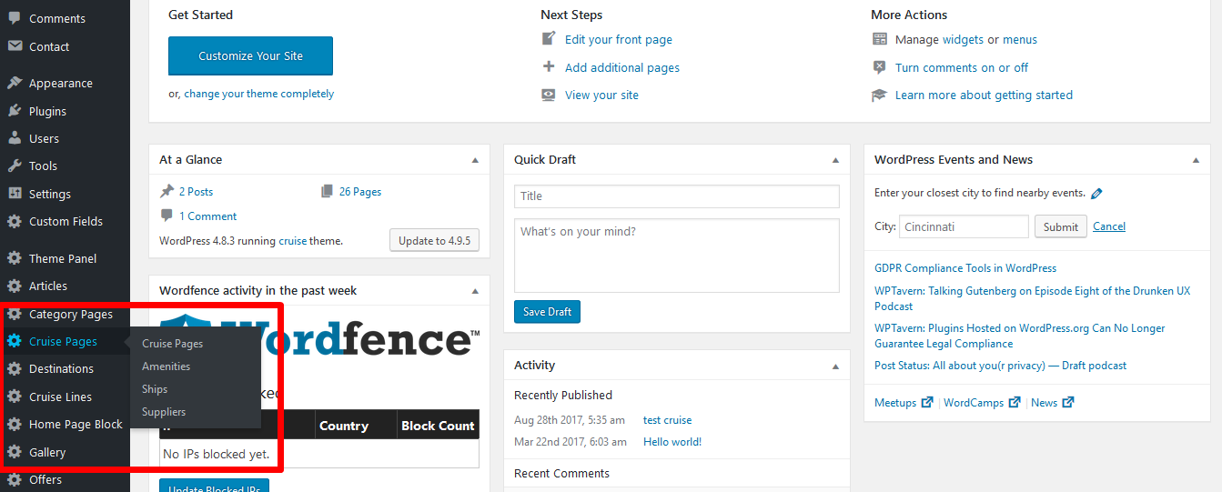Click the comments-off icon beside Turn comments on or off
1222x492 pixels.
click(x=879, y=66)
